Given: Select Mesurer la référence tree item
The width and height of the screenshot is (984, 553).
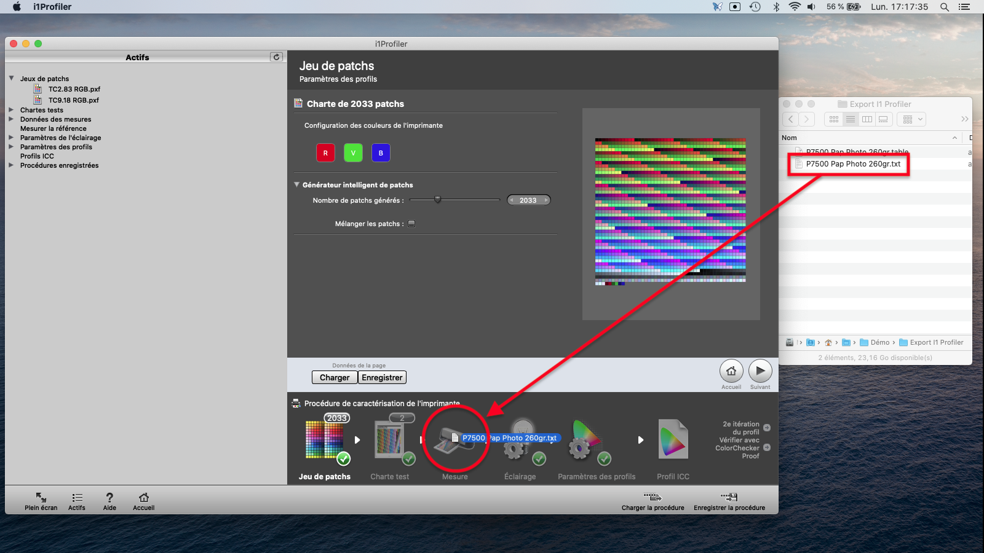Looking at the screenshot, I should tap(54, 128).
